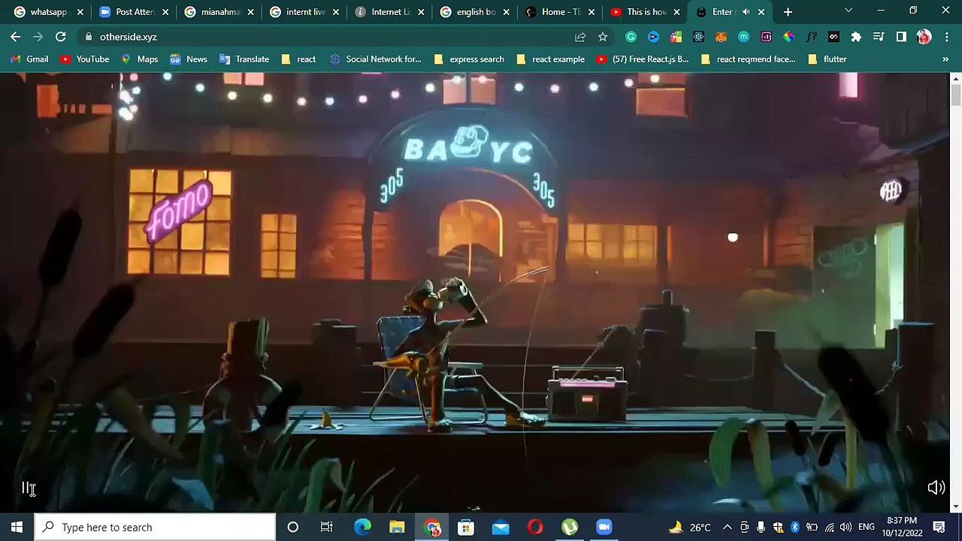View site information via the lock icon

[x=89, y=37]
